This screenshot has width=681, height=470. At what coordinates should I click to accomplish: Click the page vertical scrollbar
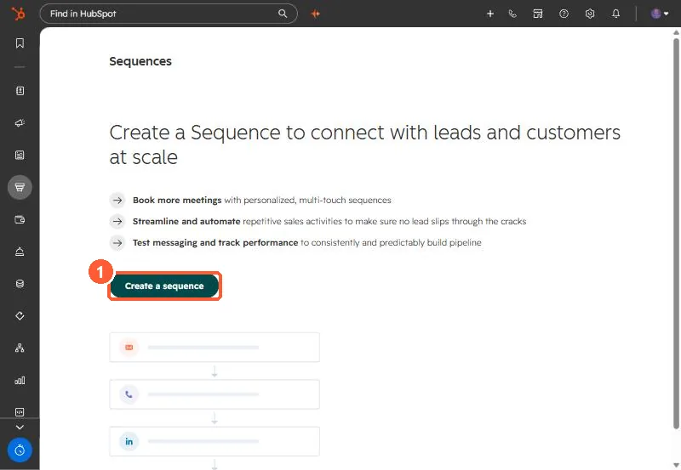[x=676, y=234]
